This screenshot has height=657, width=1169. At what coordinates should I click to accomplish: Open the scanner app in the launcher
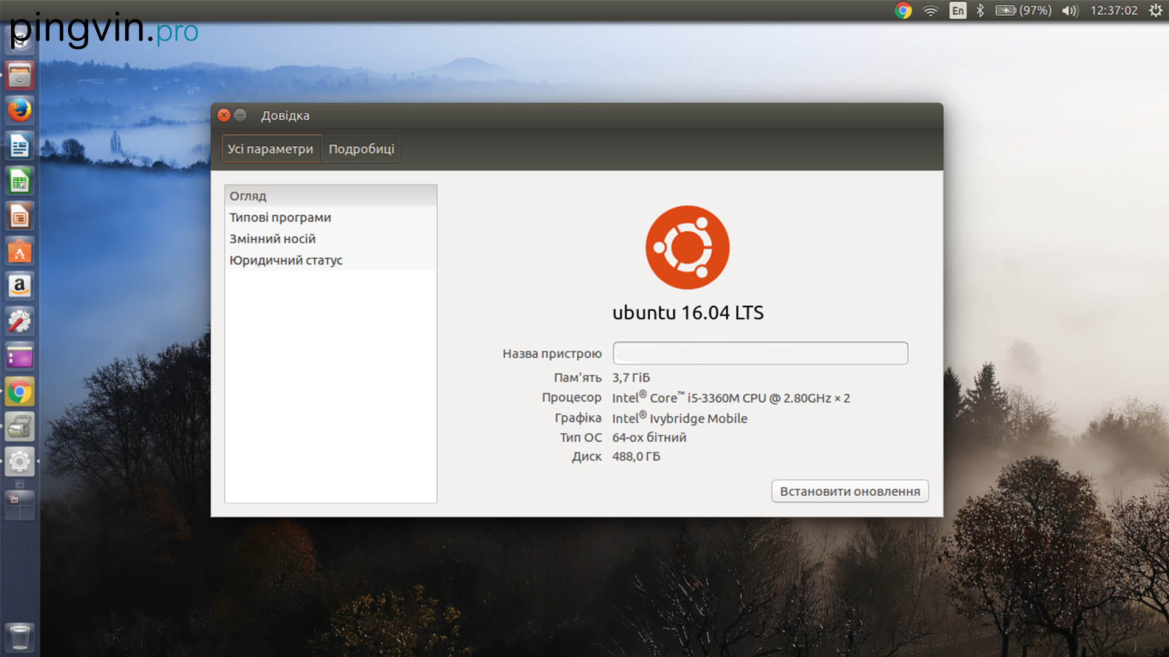click(x=19, y=426)
